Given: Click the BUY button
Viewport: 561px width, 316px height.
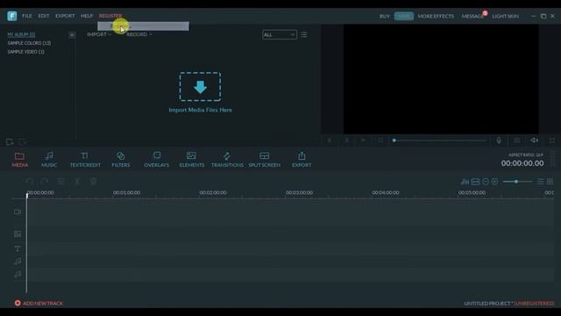Looking at the screenshot, I should 385,16.
